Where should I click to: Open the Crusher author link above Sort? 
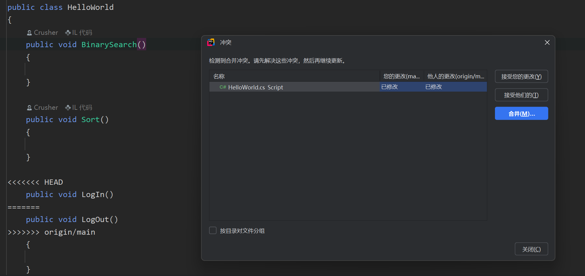click(46, 108)
